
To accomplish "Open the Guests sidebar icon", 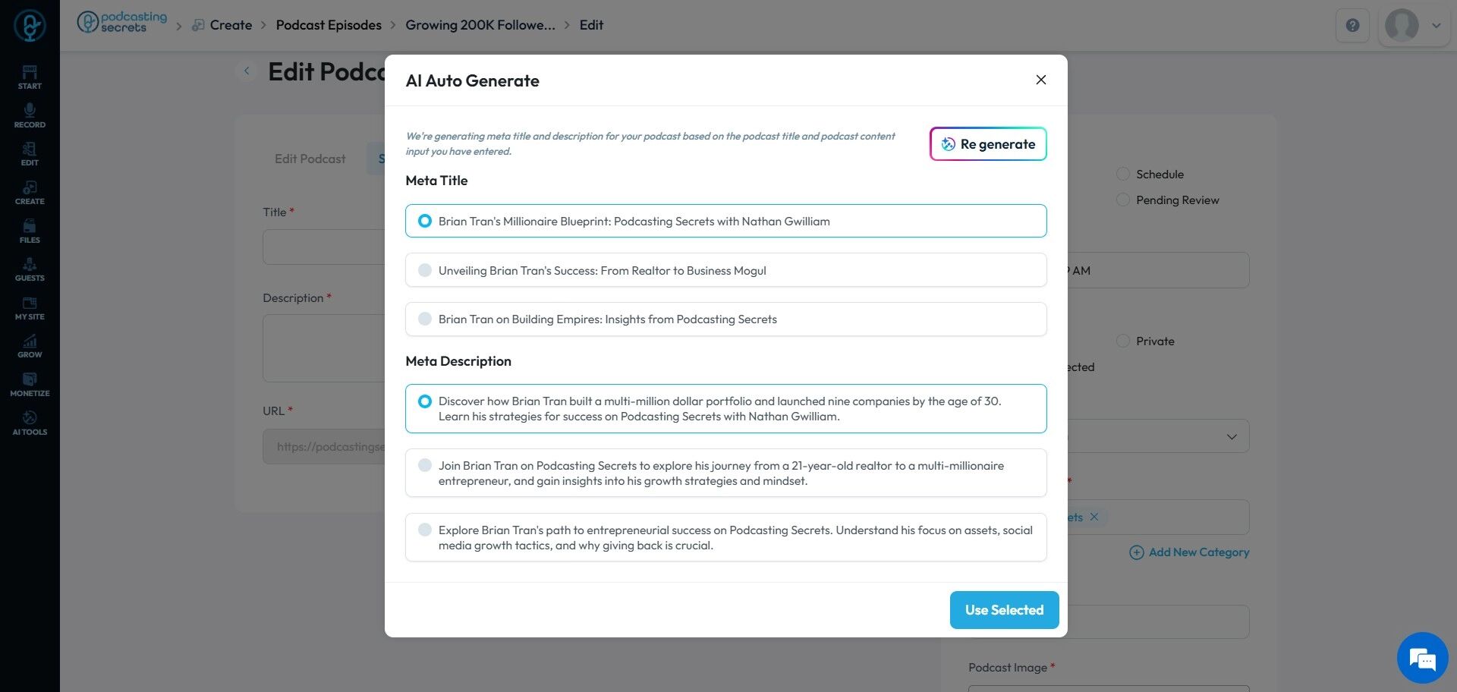I will point(30,269).
